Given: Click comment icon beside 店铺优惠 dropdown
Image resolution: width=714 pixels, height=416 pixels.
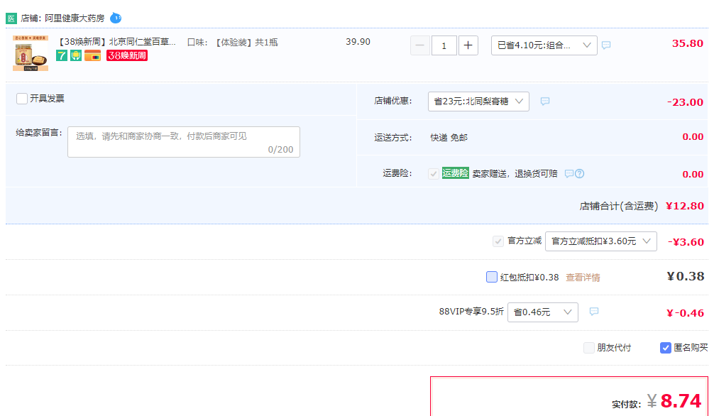Looking at the screenshot, I should (x=545, y=101).
